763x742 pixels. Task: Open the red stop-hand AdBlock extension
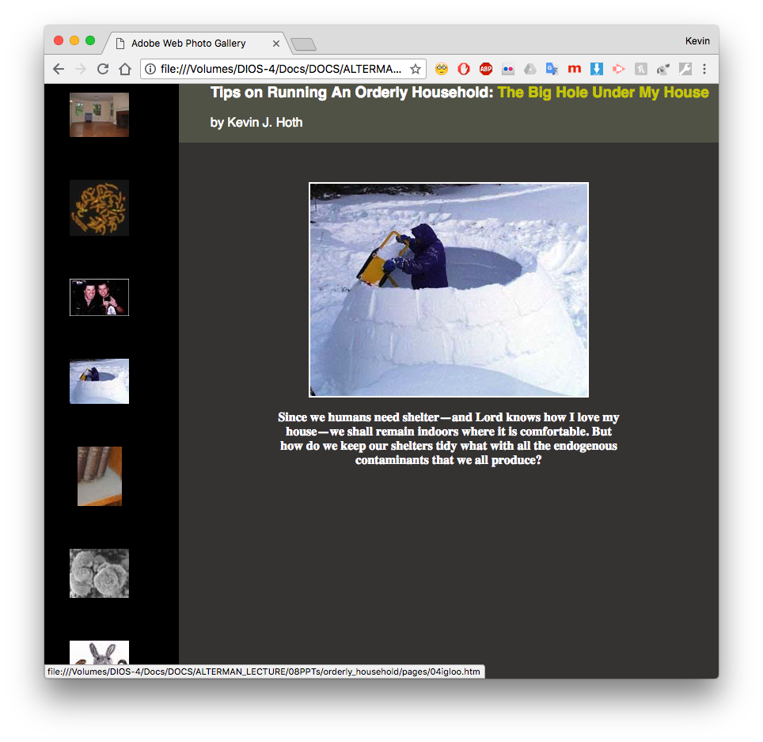coord(464,69)
